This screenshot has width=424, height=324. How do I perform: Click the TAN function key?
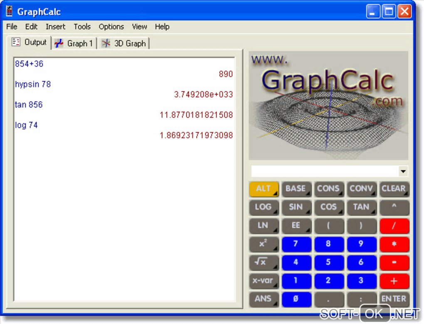362,207
